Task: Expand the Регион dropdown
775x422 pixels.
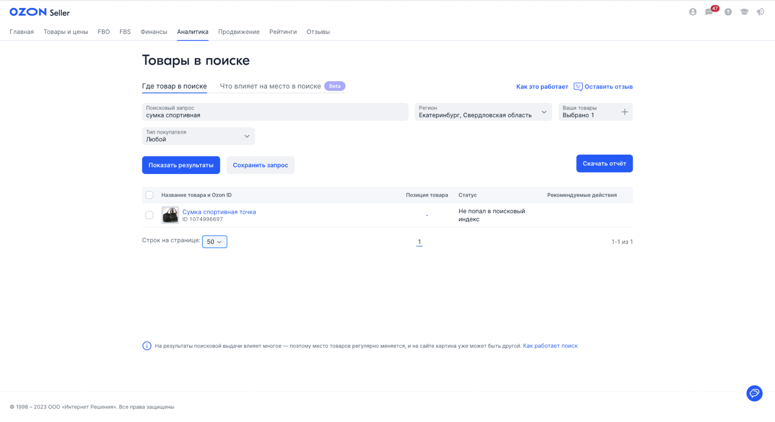Action: [483, 112]
